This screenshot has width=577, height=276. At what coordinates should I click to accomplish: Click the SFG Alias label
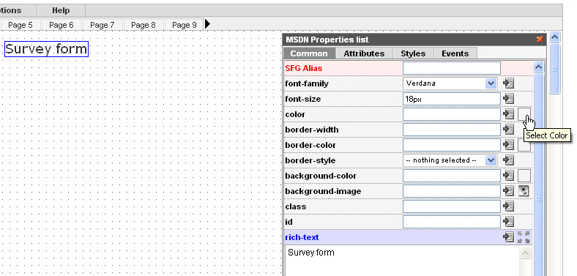(304, 68)
